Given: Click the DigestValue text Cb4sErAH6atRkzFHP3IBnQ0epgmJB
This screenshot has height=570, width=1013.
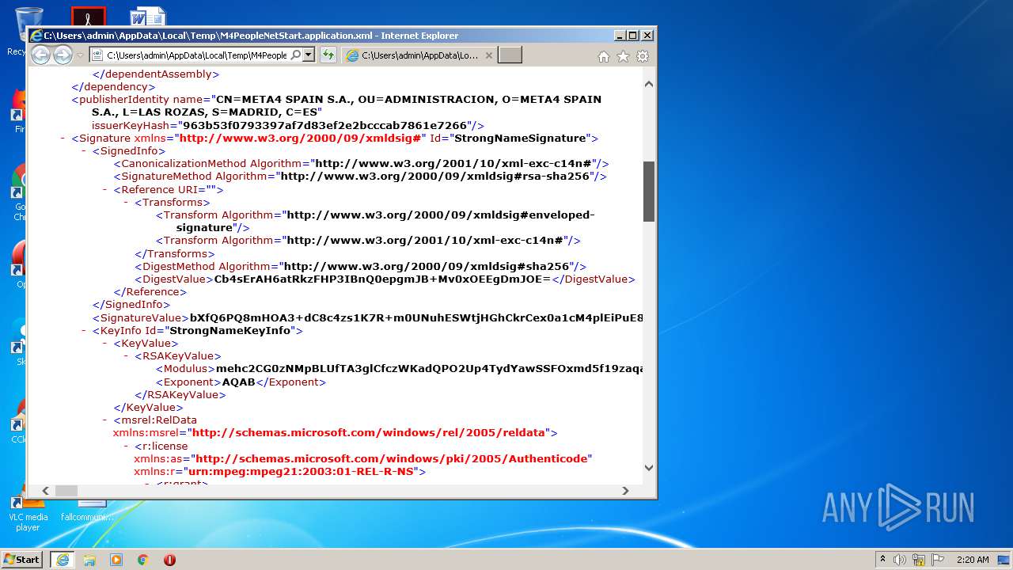Looking at the screenshot, I should coord(383,279).
